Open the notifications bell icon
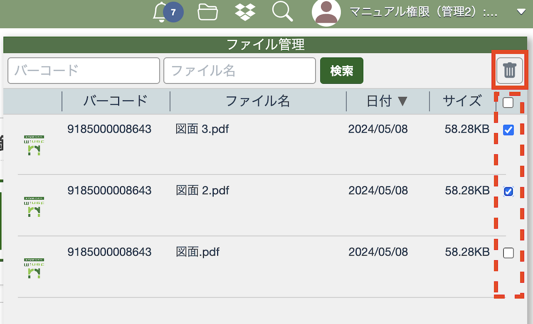This screenshot has height=324, width=533. 160,12
